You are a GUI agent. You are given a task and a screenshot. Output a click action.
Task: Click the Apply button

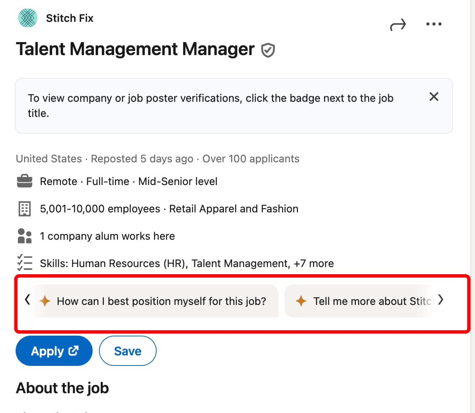pyautogui.click(x=54, y=351)
